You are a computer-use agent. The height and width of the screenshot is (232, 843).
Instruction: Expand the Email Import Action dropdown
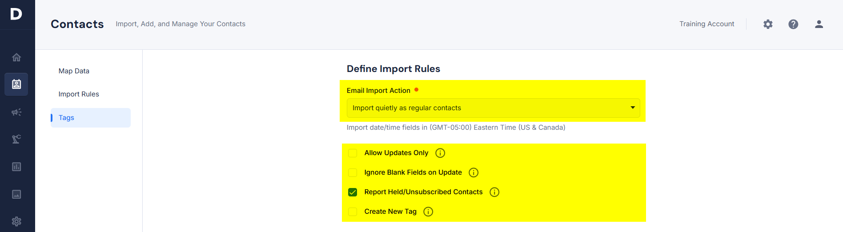[x=493, y=108]
